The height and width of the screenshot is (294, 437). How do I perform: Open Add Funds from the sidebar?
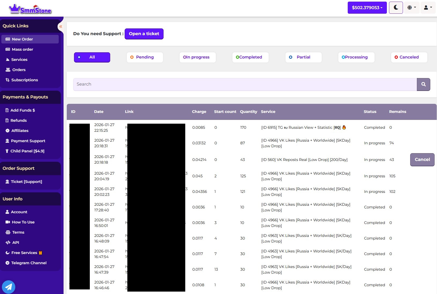click(23, 110)
